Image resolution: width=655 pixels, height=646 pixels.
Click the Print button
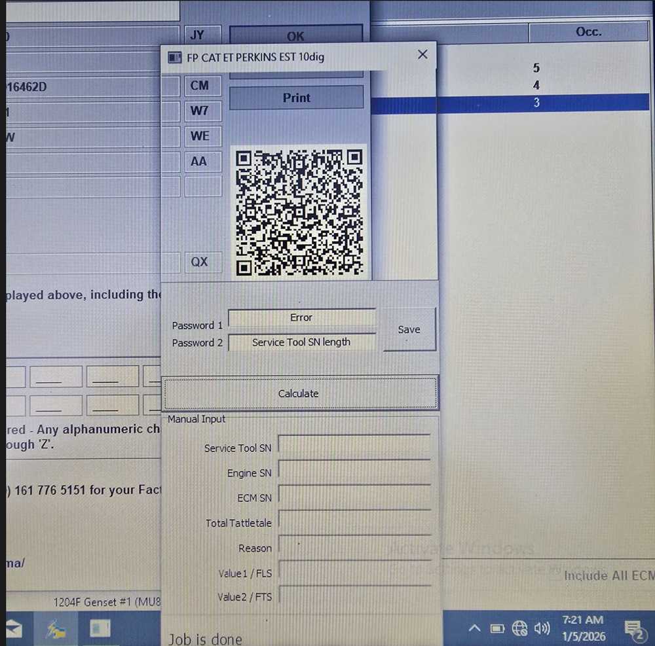296,98
